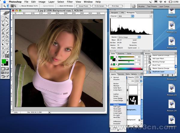Open the Picture 20 desktop file
Image resolution: width=180 pixels, height=133 pixels.
(x=172, y=43)
